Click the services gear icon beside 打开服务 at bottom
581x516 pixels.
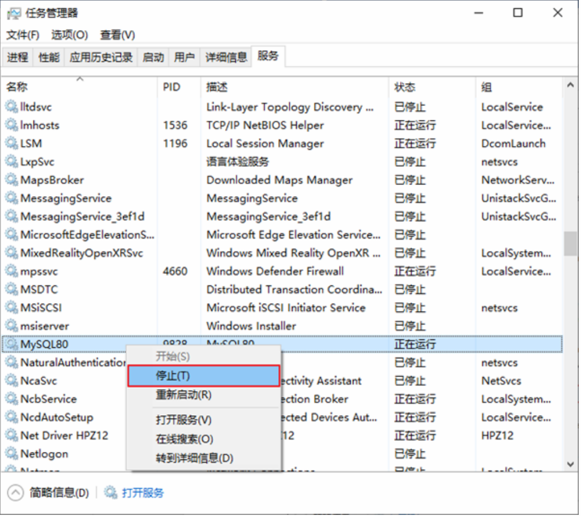[x=111, y=492]
